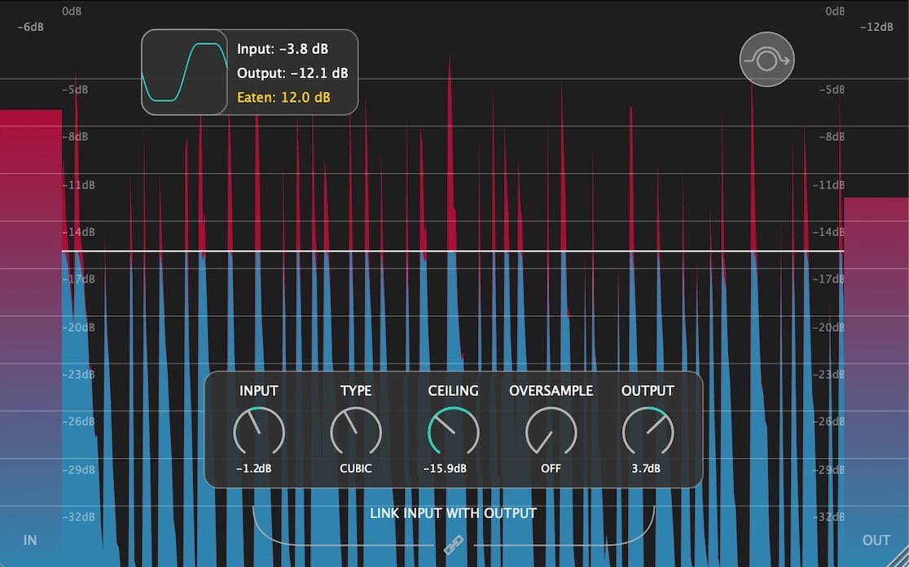This screenshot has height=567, width=909.
Task: Click the yellow Eaten 12.0 dB readout
Action: [283, 98]
